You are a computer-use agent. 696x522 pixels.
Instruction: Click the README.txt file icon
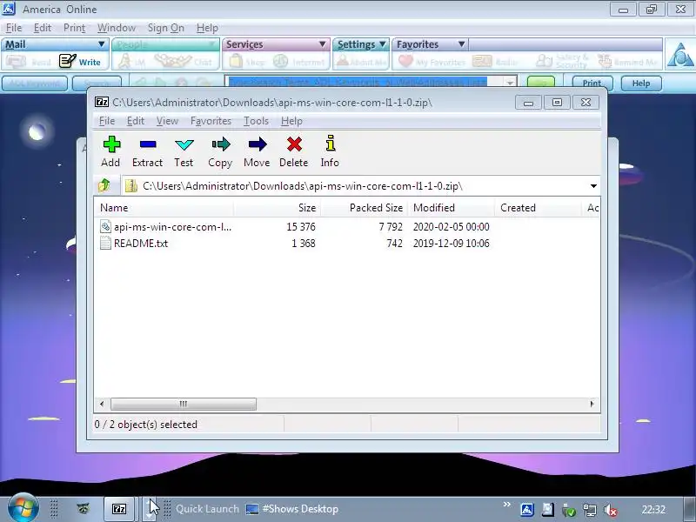[x=105, y=244]
